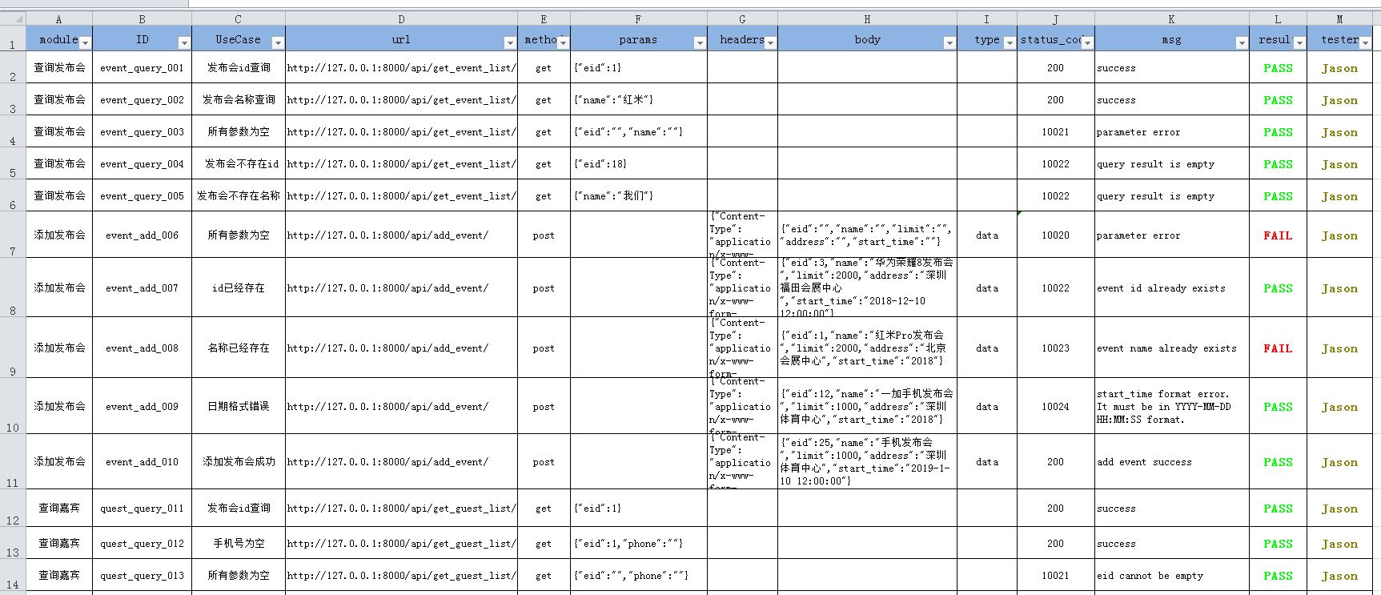The image size is (1381, 595).
Task: Open the body column filter dropdown
Action: (949, 42)
